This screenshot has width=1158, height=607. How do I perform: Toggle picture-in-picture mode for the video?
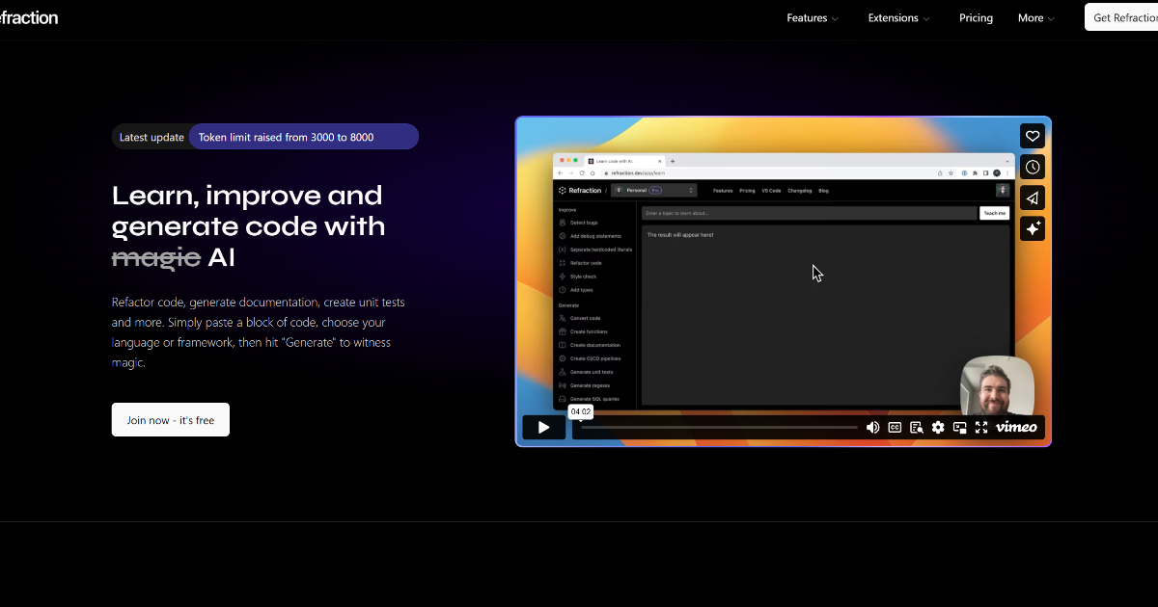click(x=960, y=428)
